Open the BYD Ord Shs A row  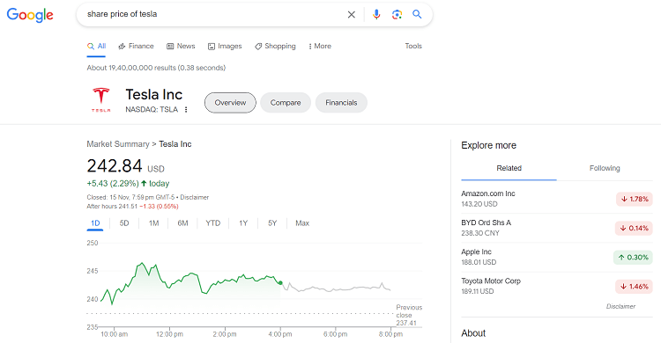(x=557, y=228)
